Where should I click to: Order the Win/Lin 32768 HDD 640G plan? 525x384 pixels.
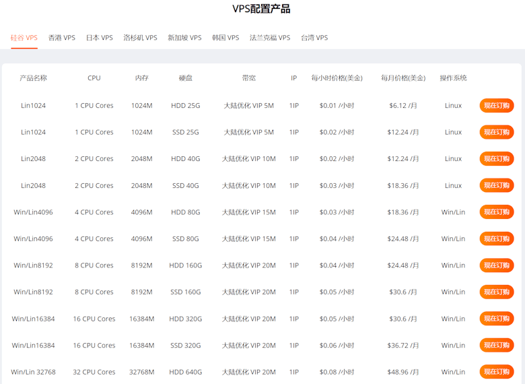tap(497, 372)
